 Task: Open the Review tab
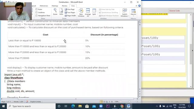click(65, 6)
